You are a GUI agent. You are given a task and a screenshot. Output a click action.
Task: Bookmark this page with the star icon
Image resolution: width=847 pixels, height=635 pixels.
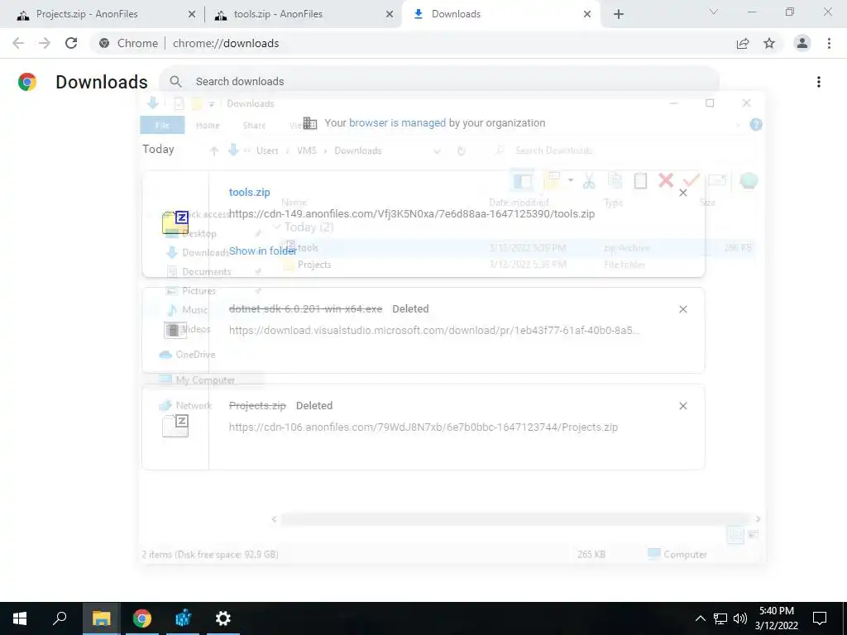click(x=769, y=43)
